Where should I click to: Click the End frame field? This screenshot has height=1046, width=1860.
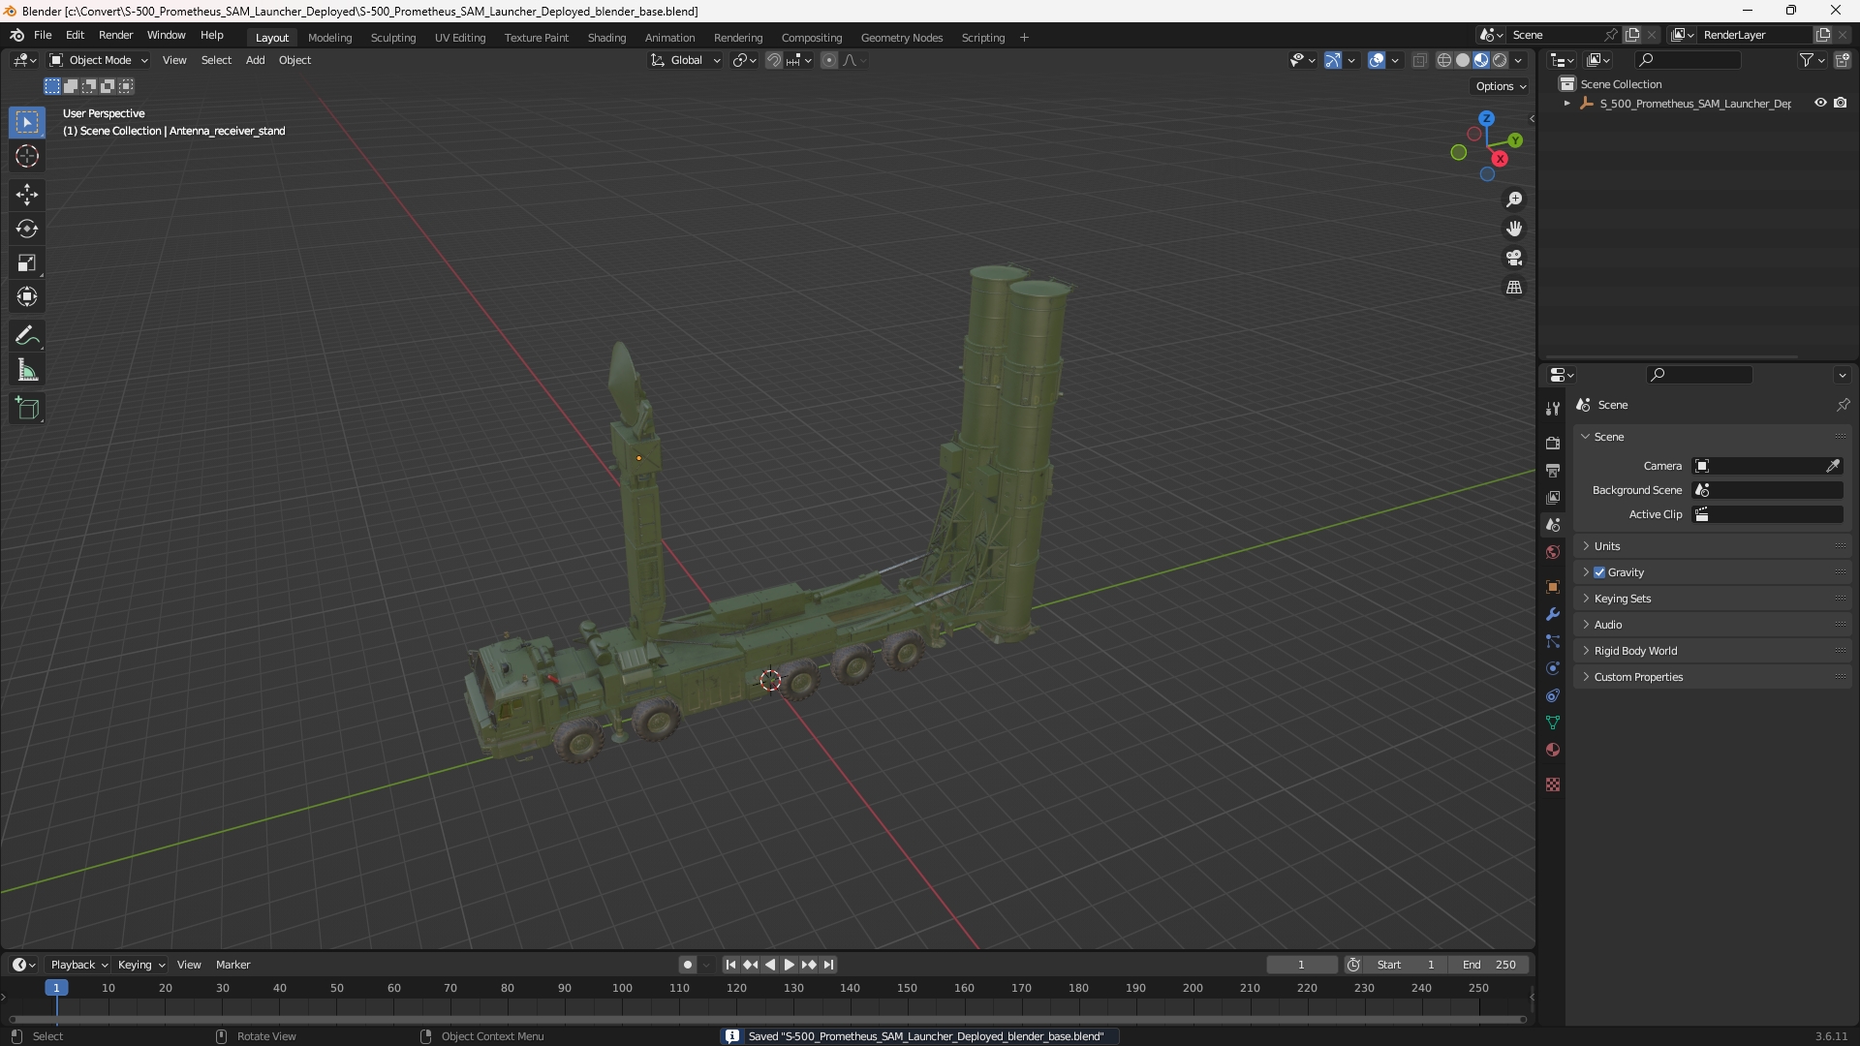click(x=1489, y=965)
